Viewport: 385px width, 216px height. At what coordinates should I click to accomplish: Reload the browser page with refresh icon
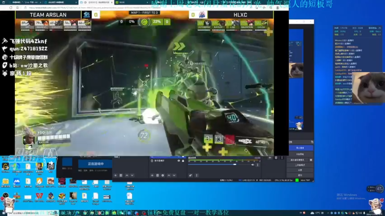pyautogui.click(x=11, y=8)
